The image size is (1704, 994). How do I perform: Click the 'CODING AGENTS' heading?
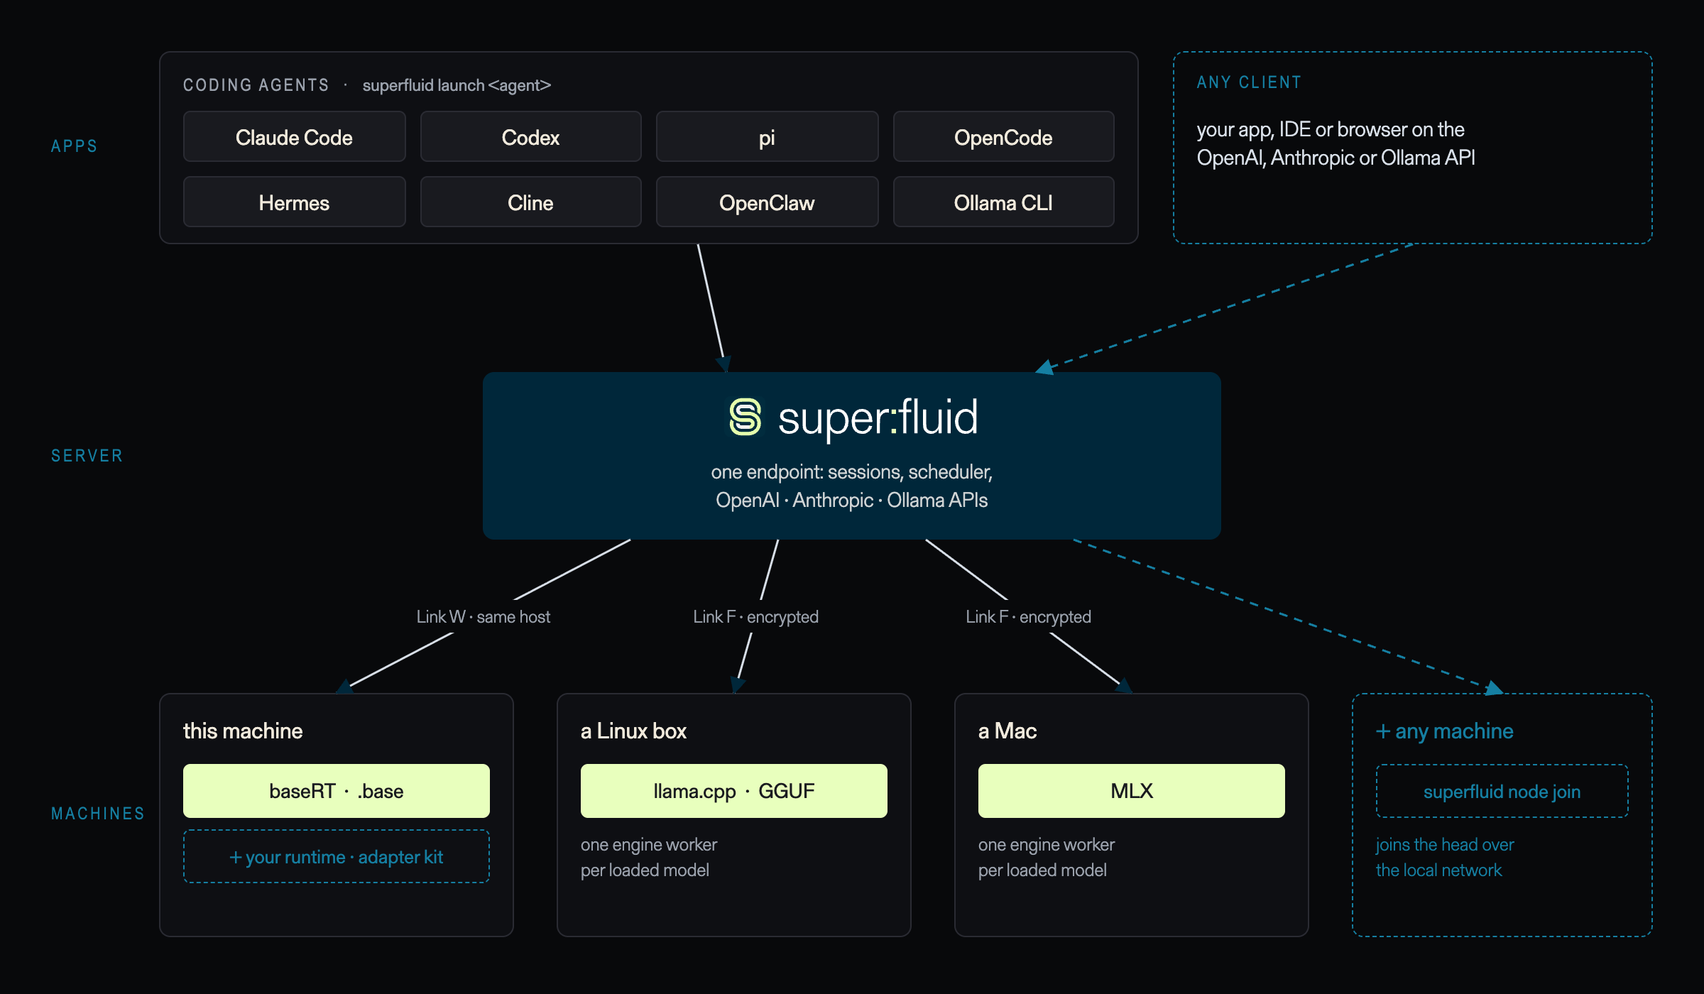[256, 85]
